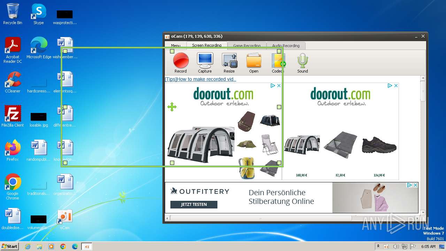Open the Windows Start menu
Image resolution: width=446 pixels, height=251 pixels.
9,246
